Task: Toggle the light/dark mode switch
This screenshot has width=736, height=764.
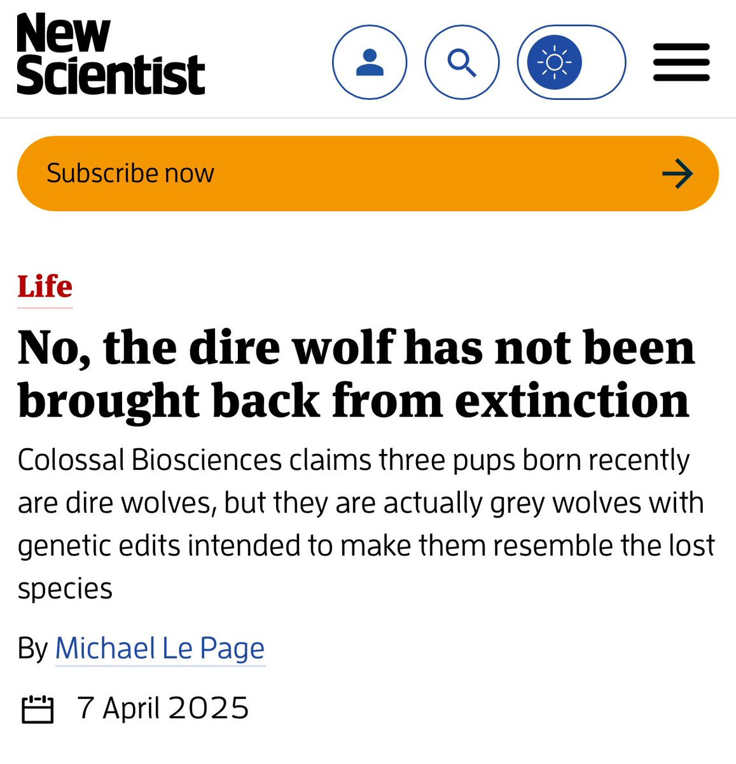Action: point(571,62)
